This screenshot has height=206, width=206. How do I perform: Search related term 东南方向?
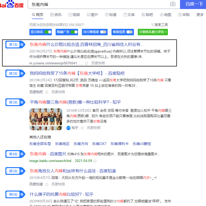[81, 144]
